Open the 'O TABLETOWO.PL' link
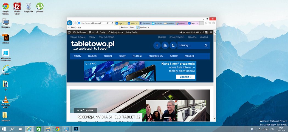Screen dimensions: 288x132 [177, 37]
